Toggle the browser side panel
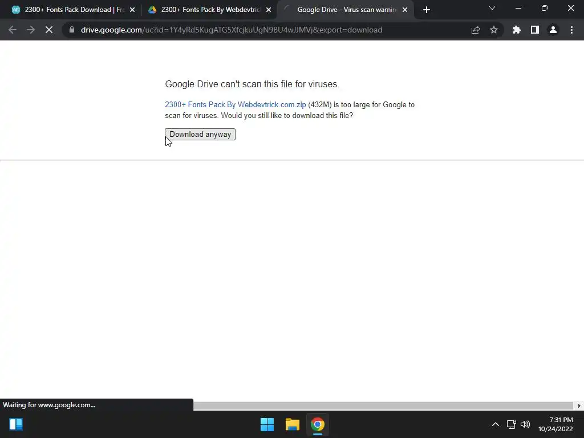The height and width of the screenshot is (438, 584). coord(535,30)
